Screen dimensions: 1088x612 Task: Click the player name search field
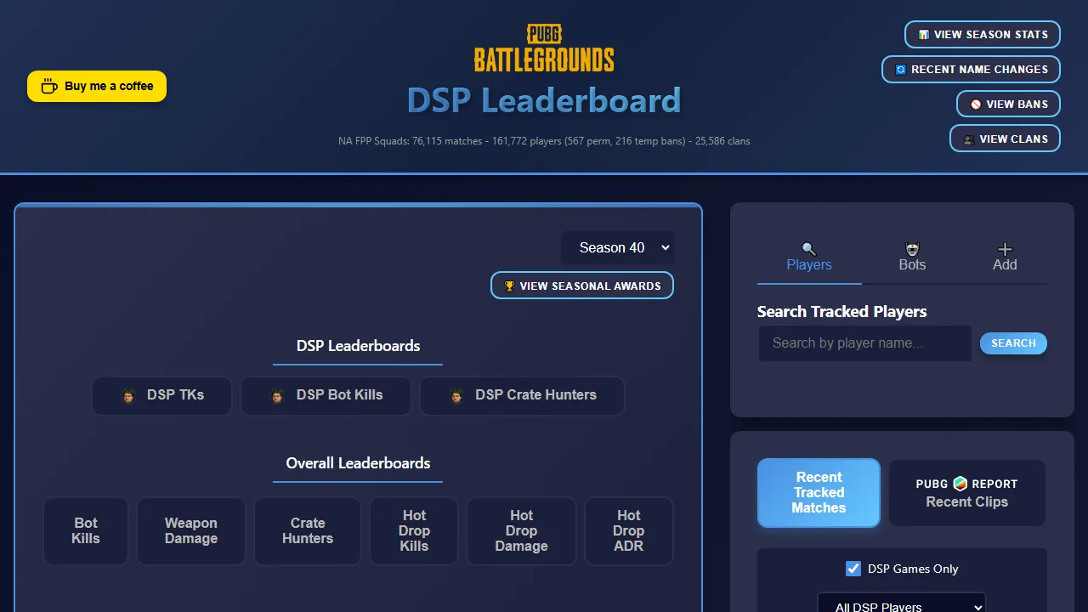[x=864, y=343]
